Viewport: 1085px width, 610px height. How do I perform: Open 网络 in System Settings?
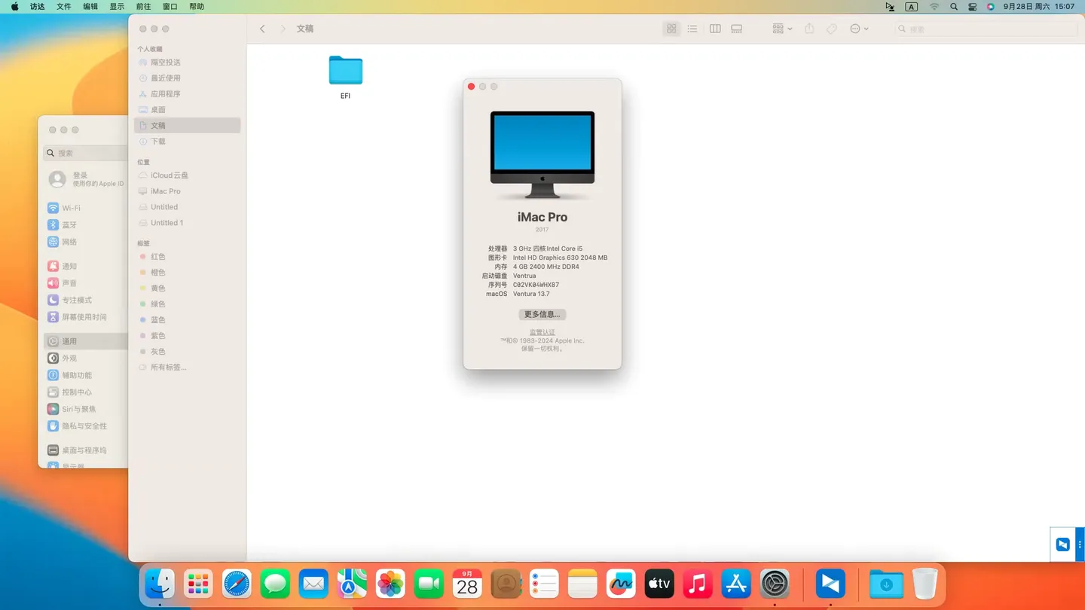tap(86, 242)
